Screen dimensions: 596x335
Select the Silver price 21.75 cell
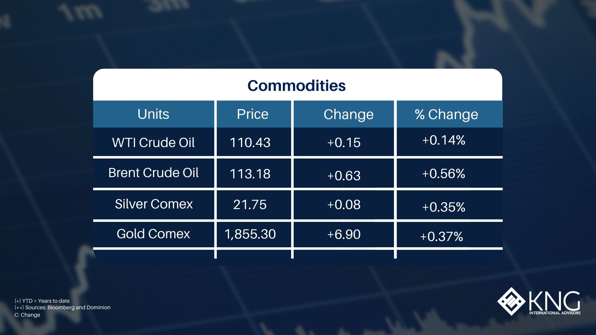point(250,205)
